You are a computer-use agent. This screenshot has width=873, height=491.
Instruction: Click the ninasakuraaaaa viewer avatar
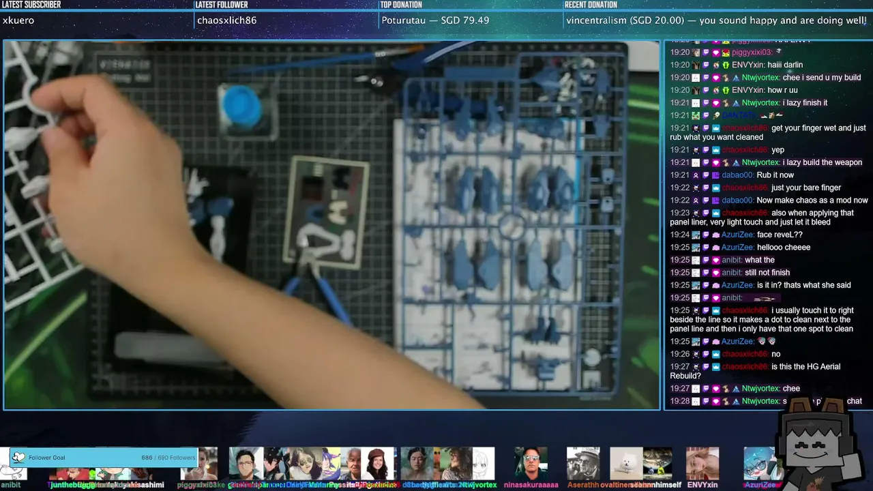pos(531,464)
